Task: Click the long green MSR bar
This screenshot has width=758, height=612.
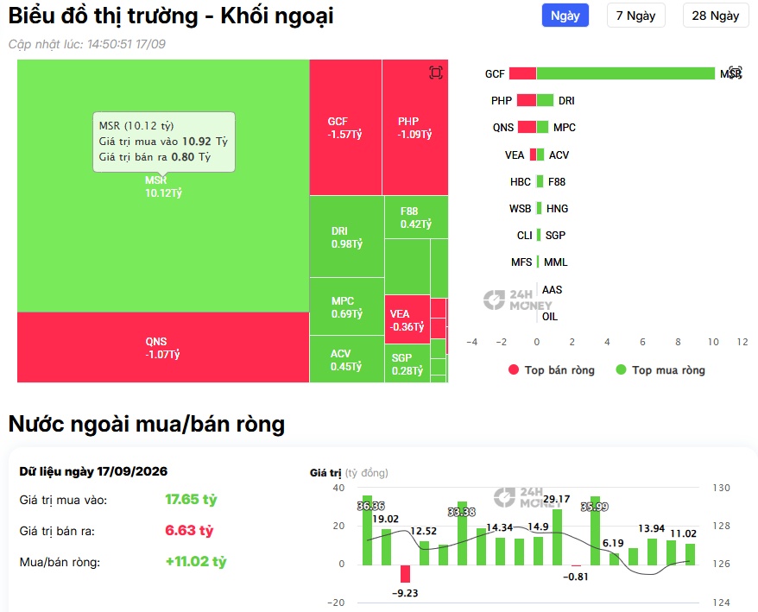Action: [626, 73]
